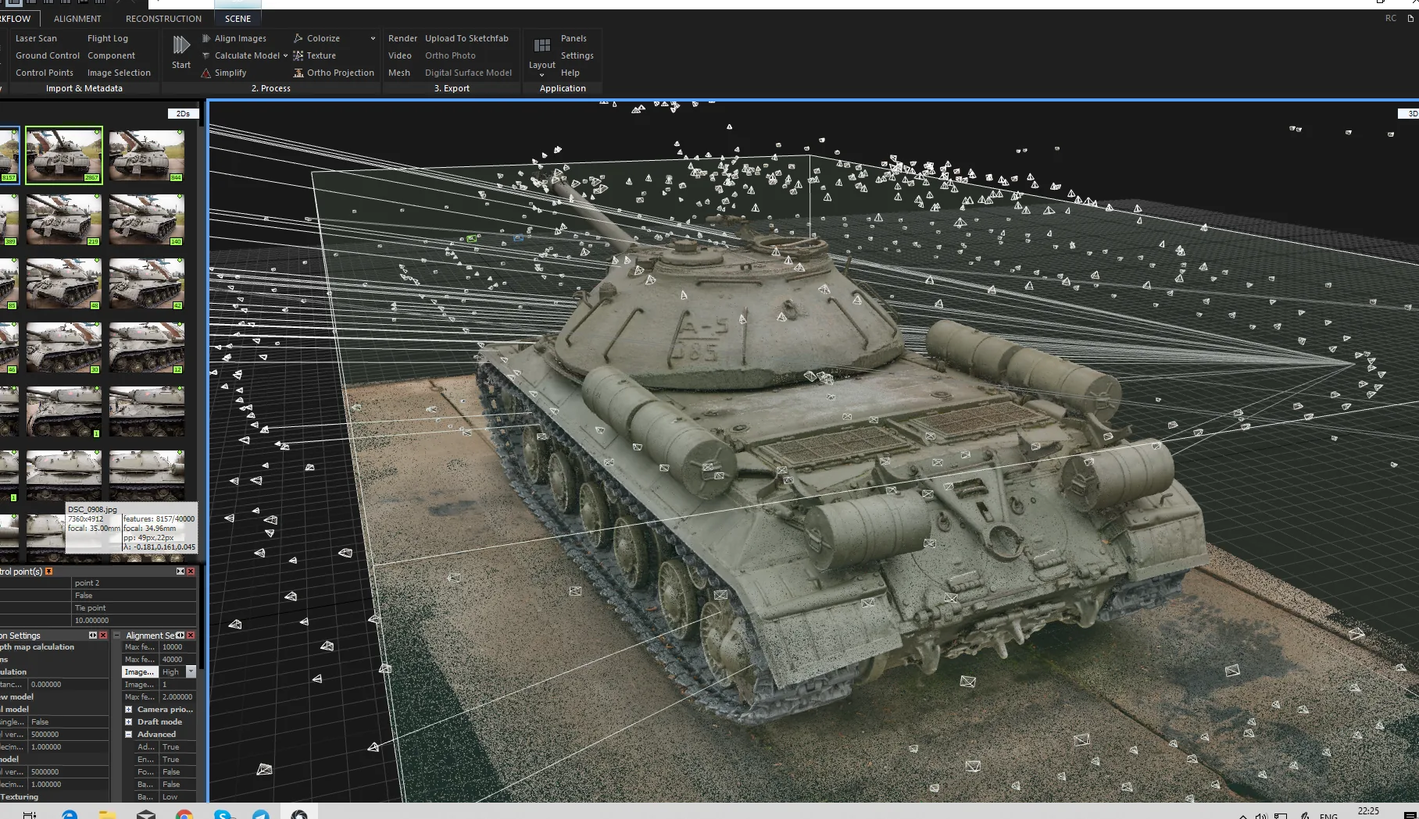Screen dimensions: 1419x819
Task: Click the orange pin on Control point(s) panel
Action: point(49,572)
